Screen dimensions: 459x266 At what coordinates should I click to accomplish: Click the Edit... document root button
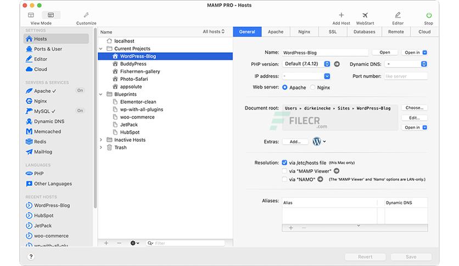414,118
